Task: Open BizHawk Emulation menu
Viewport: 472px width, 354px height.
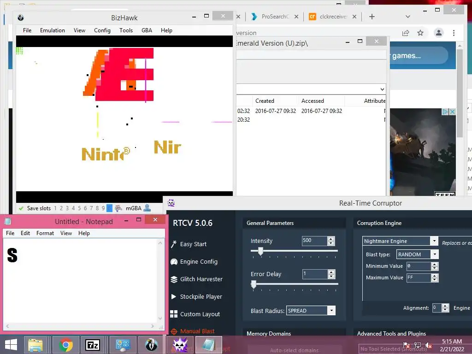Action: tap(53, 30)
